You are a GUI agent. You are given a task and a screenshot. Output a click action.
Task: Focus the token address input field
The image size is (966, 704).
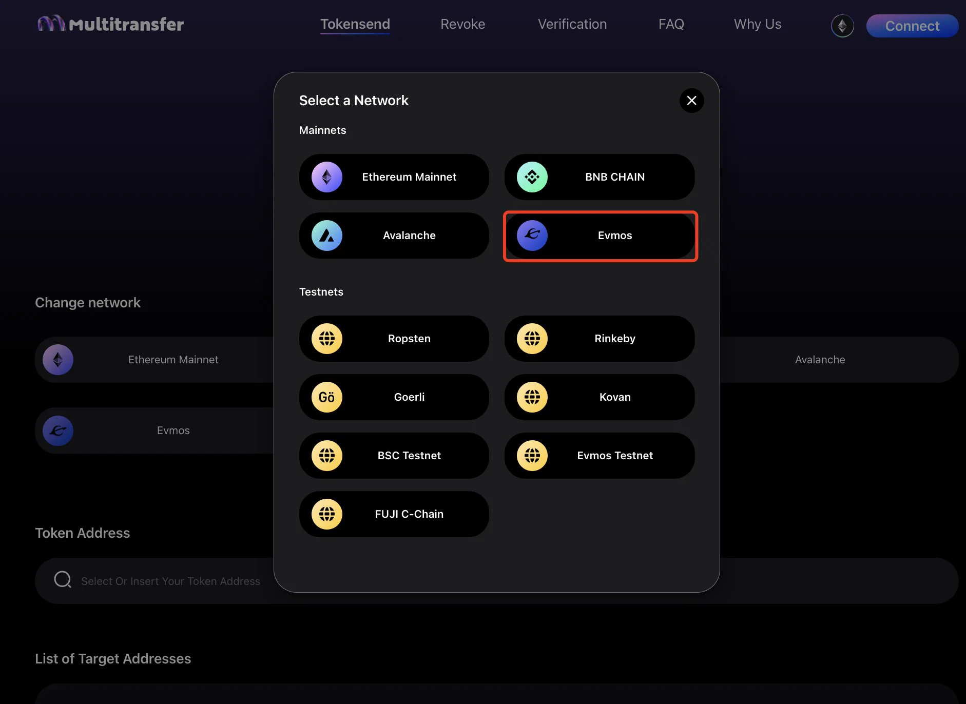click(x=496, y=581)
